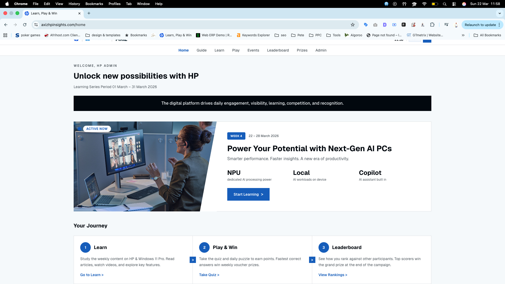Open new tab with plus icon
Image resolution: width=505 pixels, height=284 pixels.
coord(89,13)
